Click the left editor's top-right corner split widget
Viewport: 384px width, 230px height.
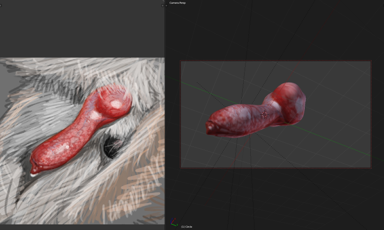(162, 5)
